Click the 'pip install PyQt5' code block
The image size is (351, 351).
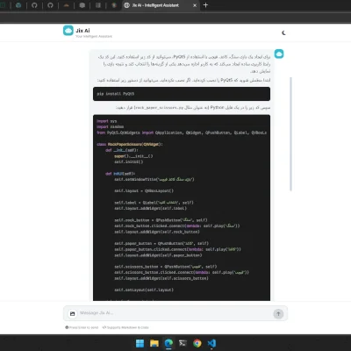(x=182, y=94)
